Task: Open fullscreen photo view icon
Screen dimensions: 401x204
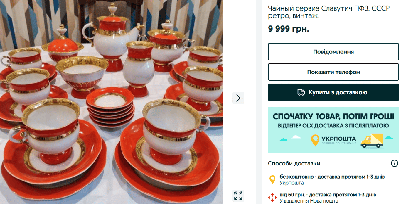Action: pos(238,196)
